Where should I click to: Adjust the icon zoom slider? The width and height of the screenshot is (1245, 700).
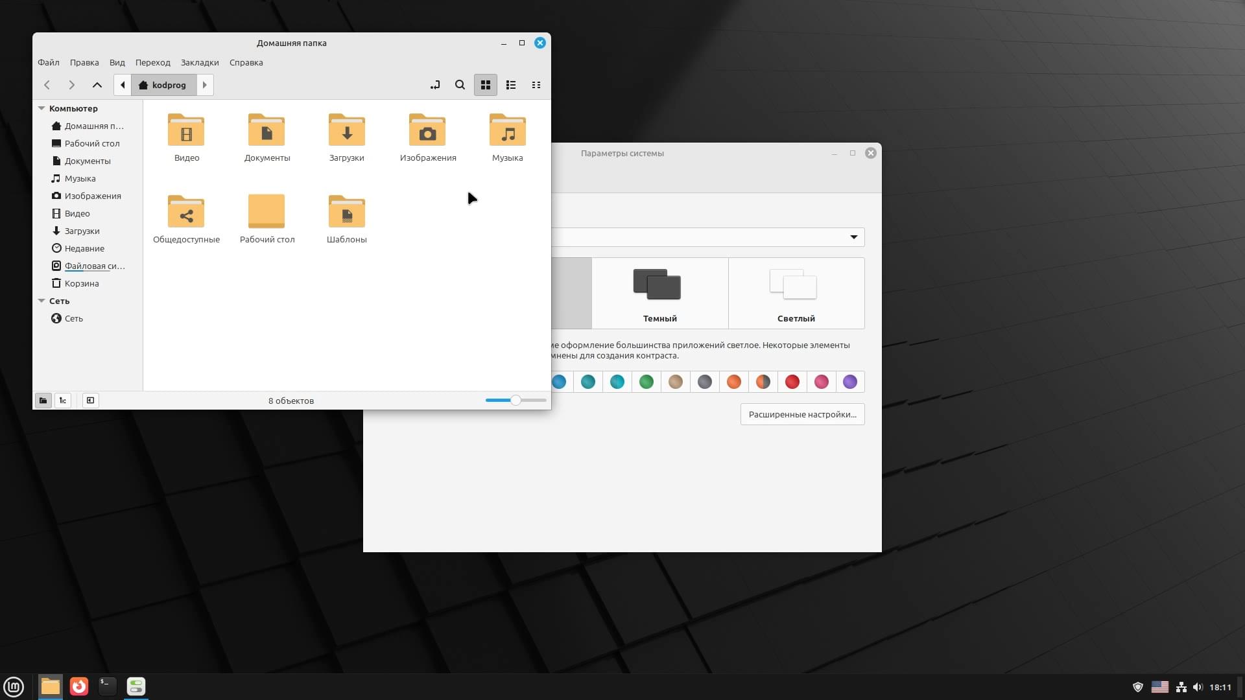(516, 401)
